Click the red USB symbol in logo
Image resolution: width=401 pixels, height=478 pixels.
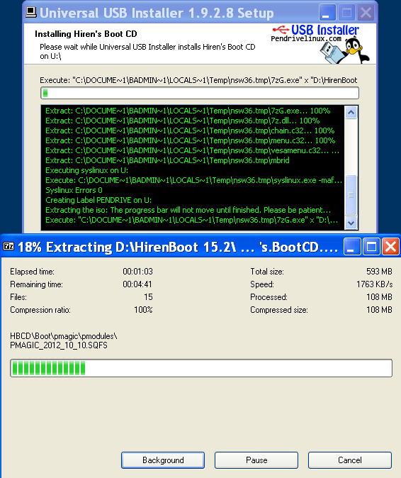281,30
